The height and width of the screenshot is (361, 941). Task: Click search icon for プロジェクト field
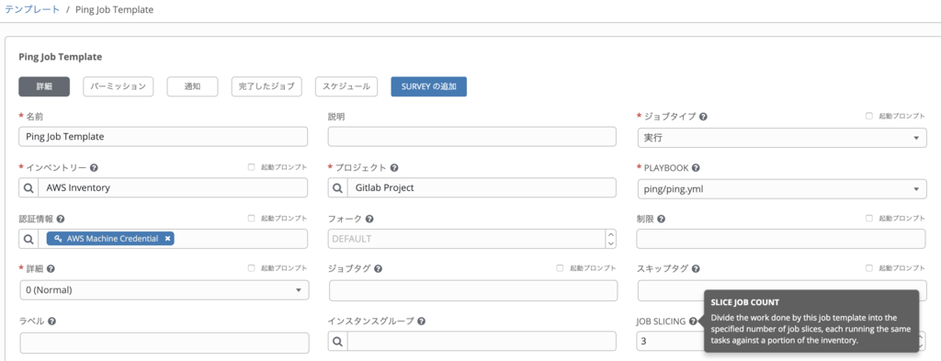[338, 187]
